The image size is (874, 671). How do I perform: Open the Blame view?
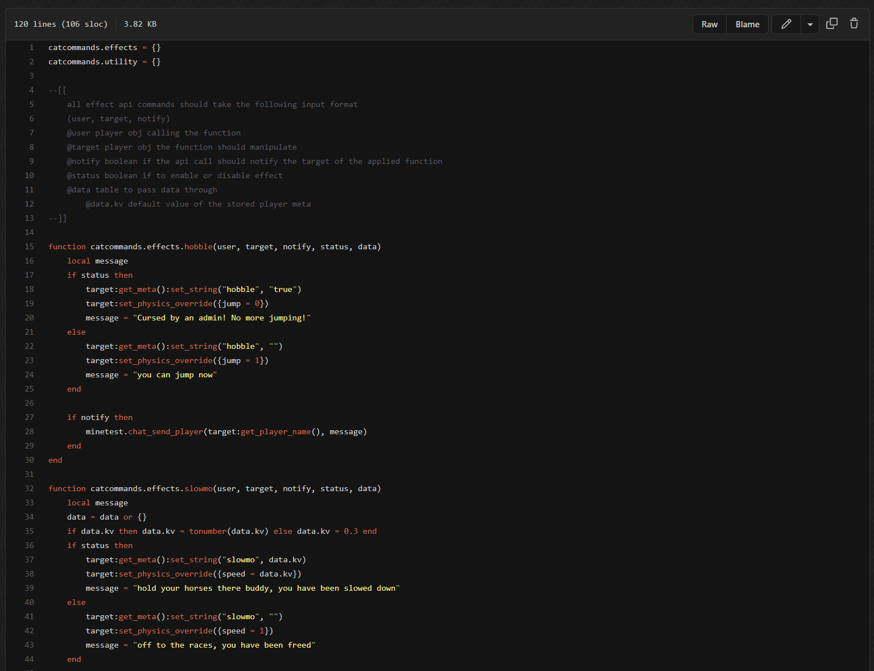pos(747,24)
